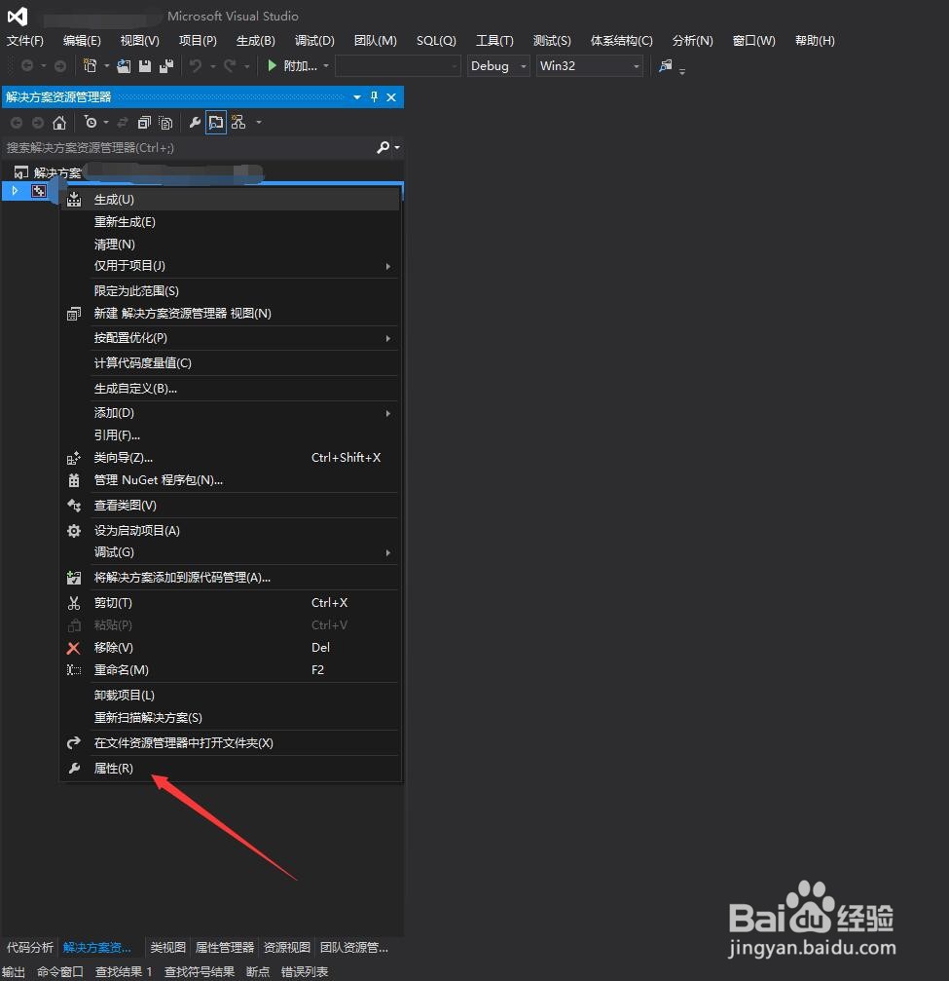Click 附加... to start debugging
949x981 pixels.
click(299, 65)
